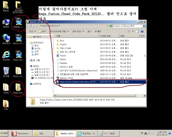Select the Fusion application file
Screen dimensions: 172x137
point(63,56)
